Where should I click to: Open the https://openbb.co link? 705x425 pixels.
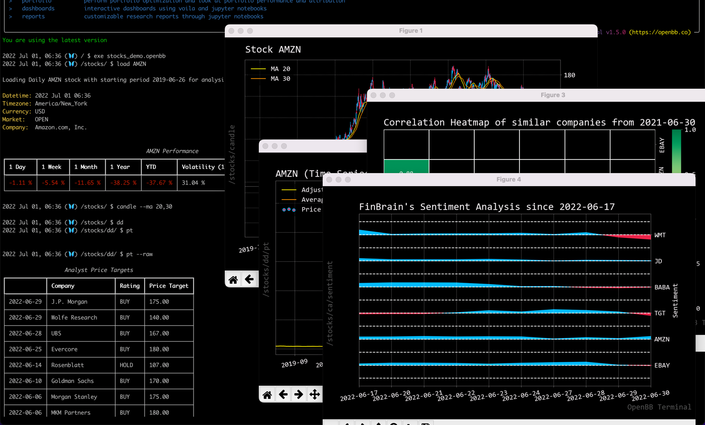click(x=660, y=32)
